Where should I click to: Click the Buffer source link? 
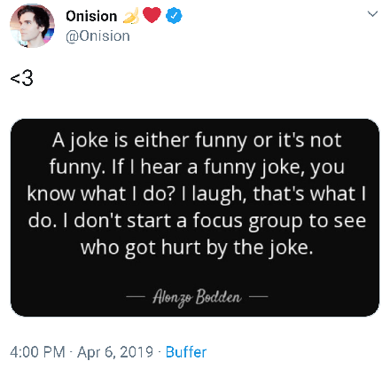coord(186,352)
